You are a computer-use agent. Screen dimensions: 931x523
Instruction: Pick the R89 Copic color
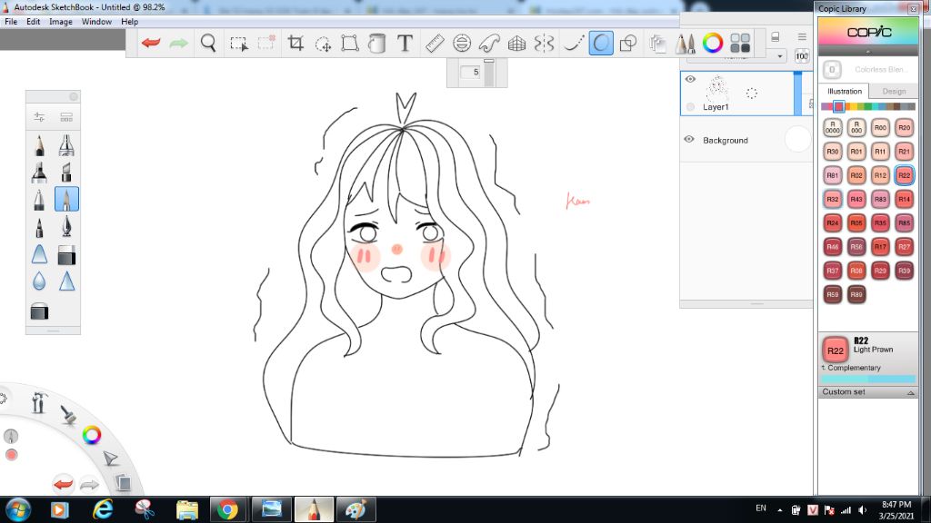click(856, 294)
